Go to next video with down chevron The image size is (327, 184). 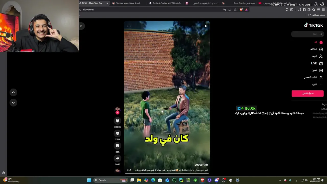point(13,102)
